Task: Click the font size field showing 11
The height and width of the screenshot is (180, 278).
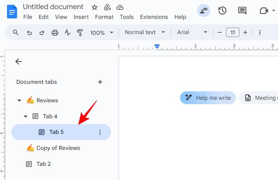Action: coord(233,33)
